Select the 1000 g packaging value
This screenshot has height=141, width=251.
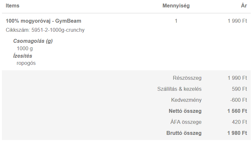(x=25, y=49)
